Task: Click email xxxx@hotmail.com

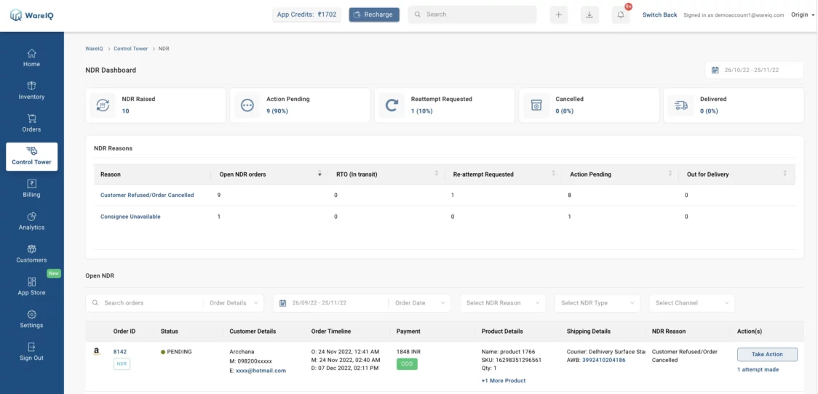Action: tap(261, 371)
